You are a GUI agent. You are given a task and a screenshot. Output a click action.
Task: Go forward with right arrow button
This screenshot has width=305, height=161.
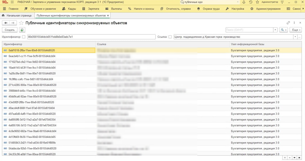[x=13, y=23]
